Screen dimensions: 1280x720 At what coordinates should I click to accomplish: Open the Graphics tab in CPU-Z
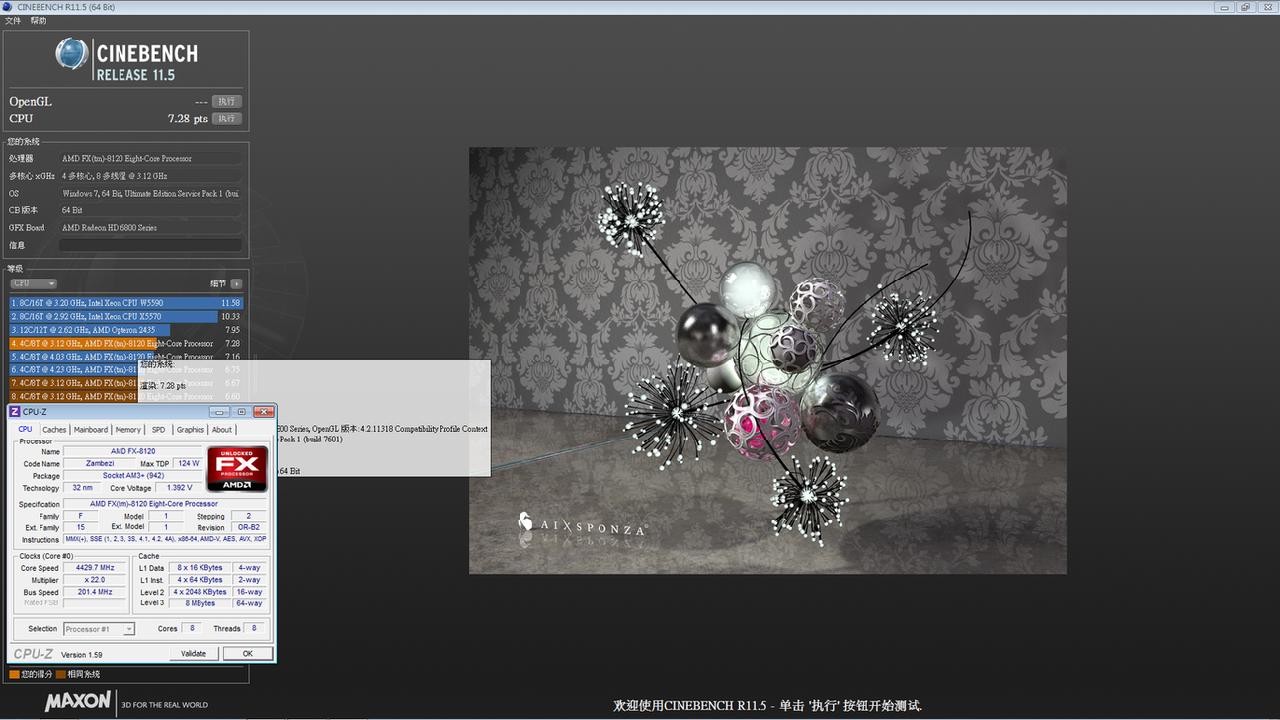pyautogui.click(x=191, y=430)
